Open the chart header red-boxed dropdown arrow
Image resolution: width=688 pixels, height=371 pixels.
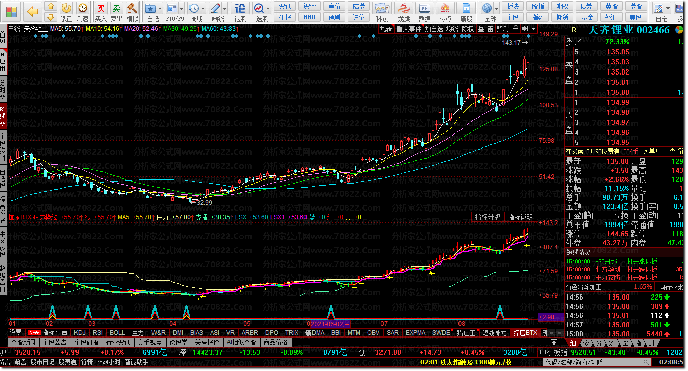click(x=534, y=29)
